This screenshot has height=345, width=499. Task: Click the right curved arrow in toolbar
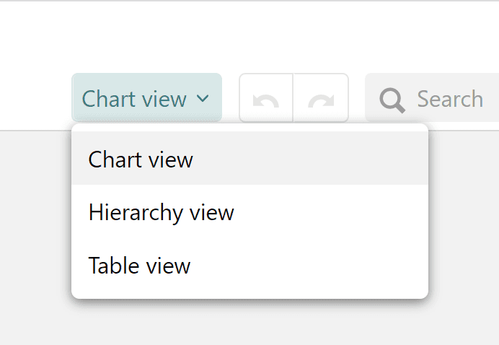[x=321, y=101]
